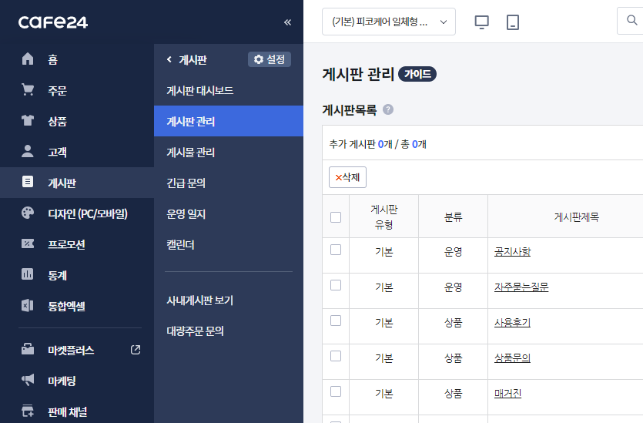Click the back arrow next to 게시판 header
The height and width of the screenshot is (423, 643).
coord(169,59)
